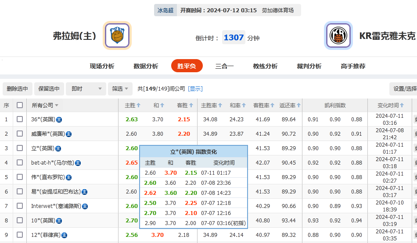This screenshot has height=243, width=417.
Task: Switch to the 数据分析 tab
Action: (146, 66)
